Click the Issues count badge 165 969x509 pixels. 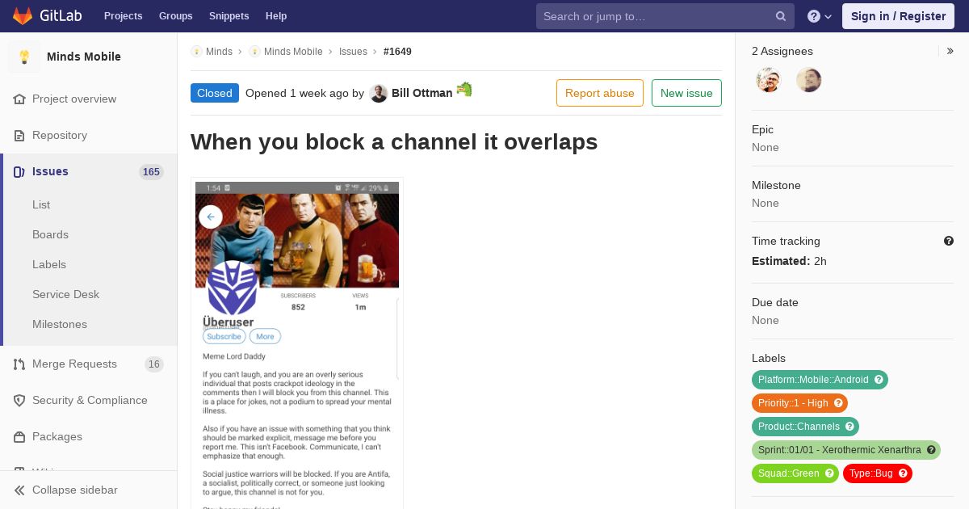[151, 172]
